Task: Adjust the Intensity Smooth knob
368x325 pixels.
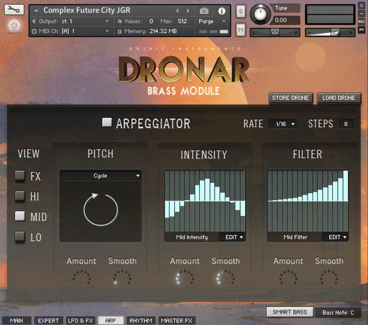Action: tap(225, 278)
